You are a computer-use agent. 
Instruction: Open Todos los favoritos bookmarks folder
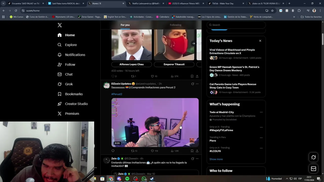(x=311, y=17)
